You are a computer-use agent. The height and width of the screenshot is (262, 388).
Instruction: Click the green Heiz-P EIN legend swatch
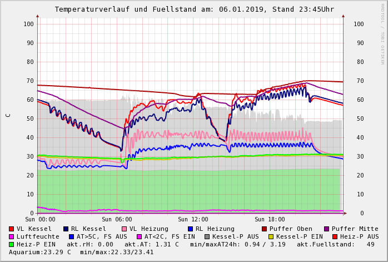click(11, 245)
